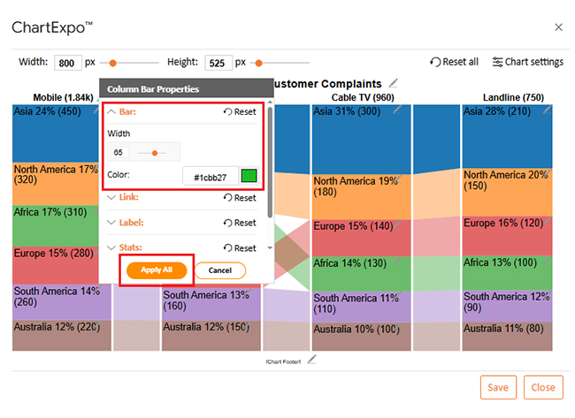Viewport: 575px width, 418px height.
Task: Open the green bar color swatch
Action: coord(249,176)
